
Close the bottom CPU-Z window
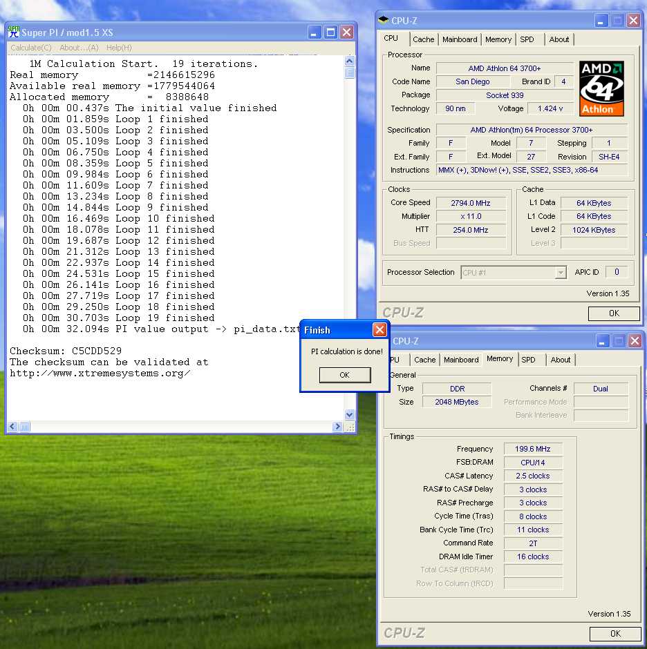coord(635,340)
